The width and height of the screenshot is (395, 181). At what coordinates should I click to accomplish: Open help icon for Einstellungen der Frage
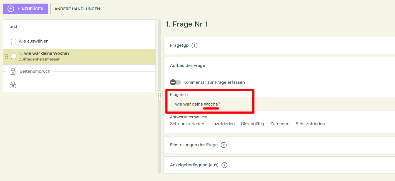224,145
